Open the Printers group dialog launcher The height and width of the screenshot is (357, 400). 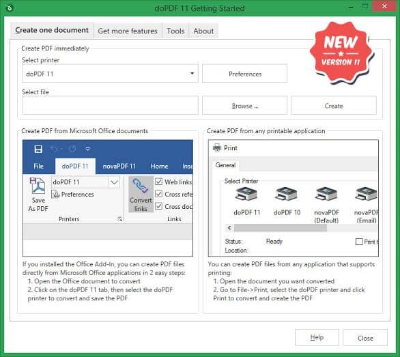pos(120,219)
